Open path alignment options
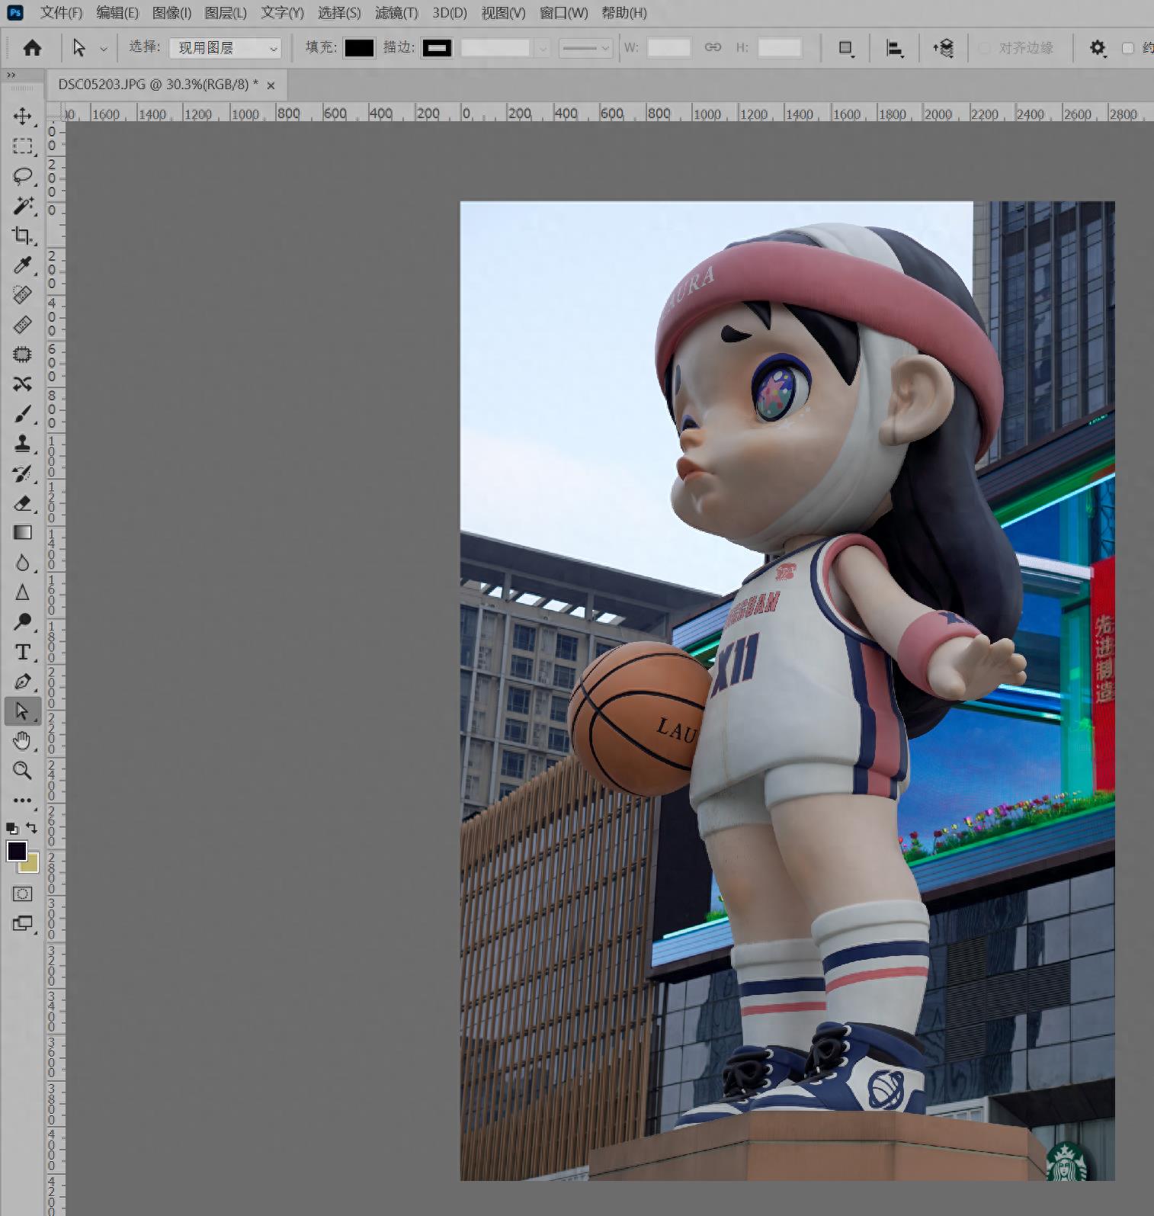Image resolution: width=1154 pixels, height=1216 pixels. point(894,48)
